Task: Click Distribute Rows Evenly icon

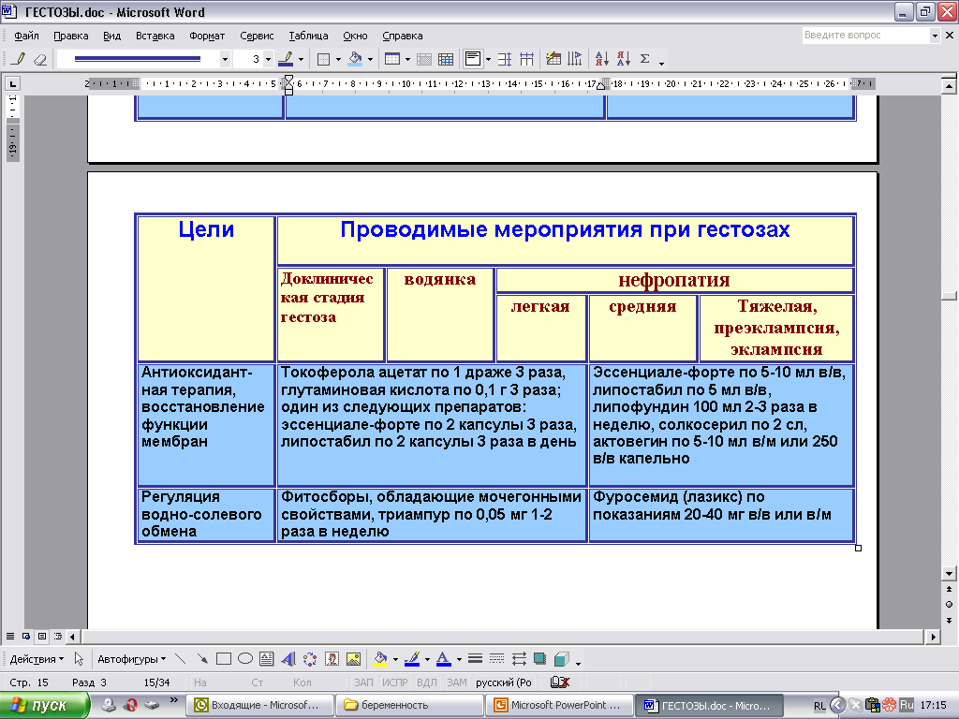Action: [505, 59]
